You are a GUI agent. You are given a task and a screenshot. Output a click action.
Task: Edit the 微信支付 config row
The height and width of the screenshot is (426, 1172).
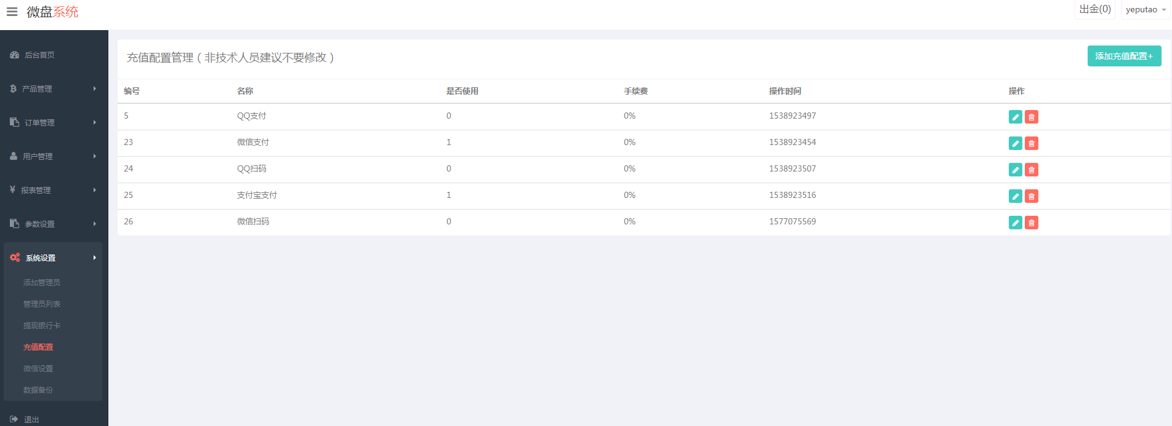pyautogui.click(x=1016, y=143)
